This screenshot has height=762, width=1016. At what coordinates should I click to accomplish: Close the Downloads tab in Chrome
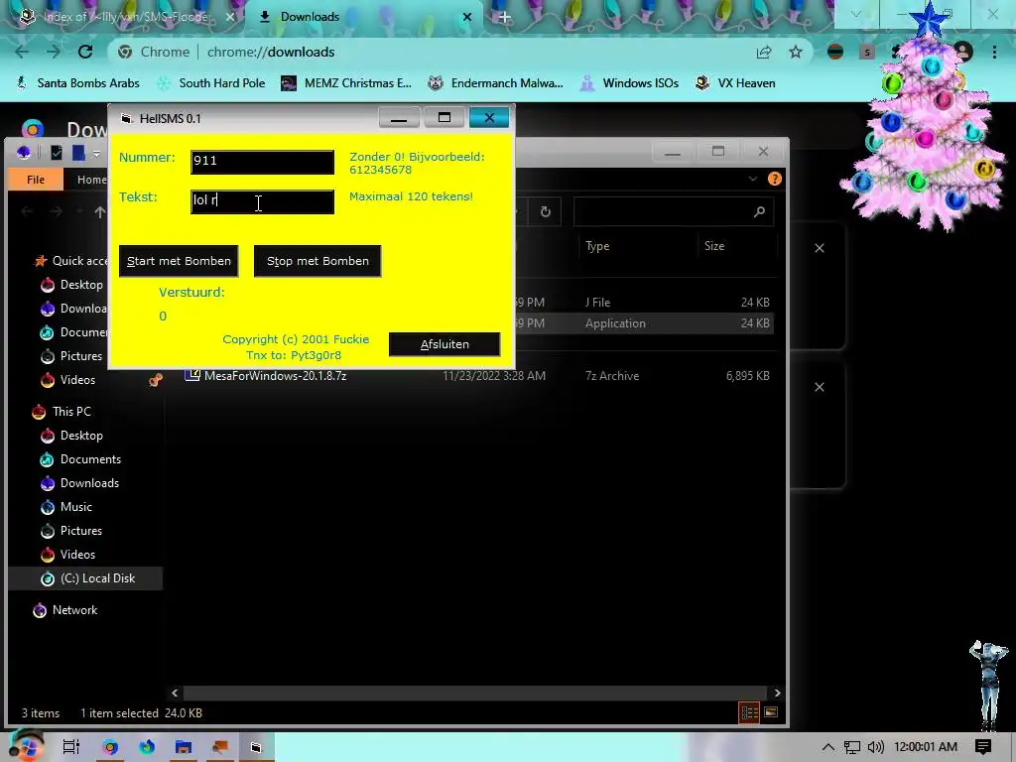tap(466, 17)
